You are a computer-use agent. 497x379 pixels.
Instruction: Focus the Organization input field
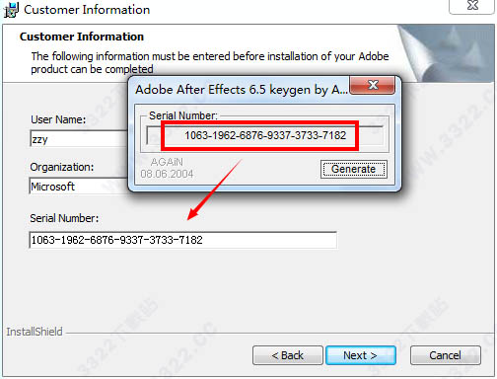(79, 187)
